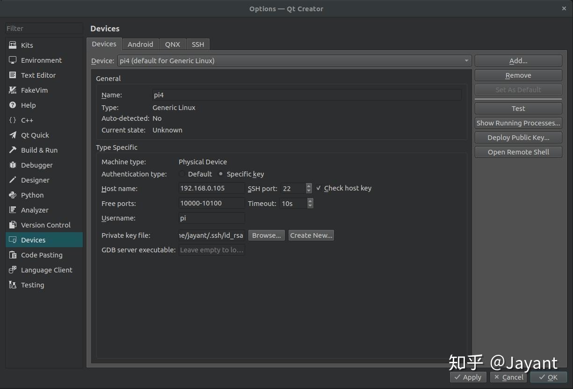Select the FakeVim icon in sidebar
This screenshot has height=389, width=573.
pyautogui.click(x=13, y=90)
